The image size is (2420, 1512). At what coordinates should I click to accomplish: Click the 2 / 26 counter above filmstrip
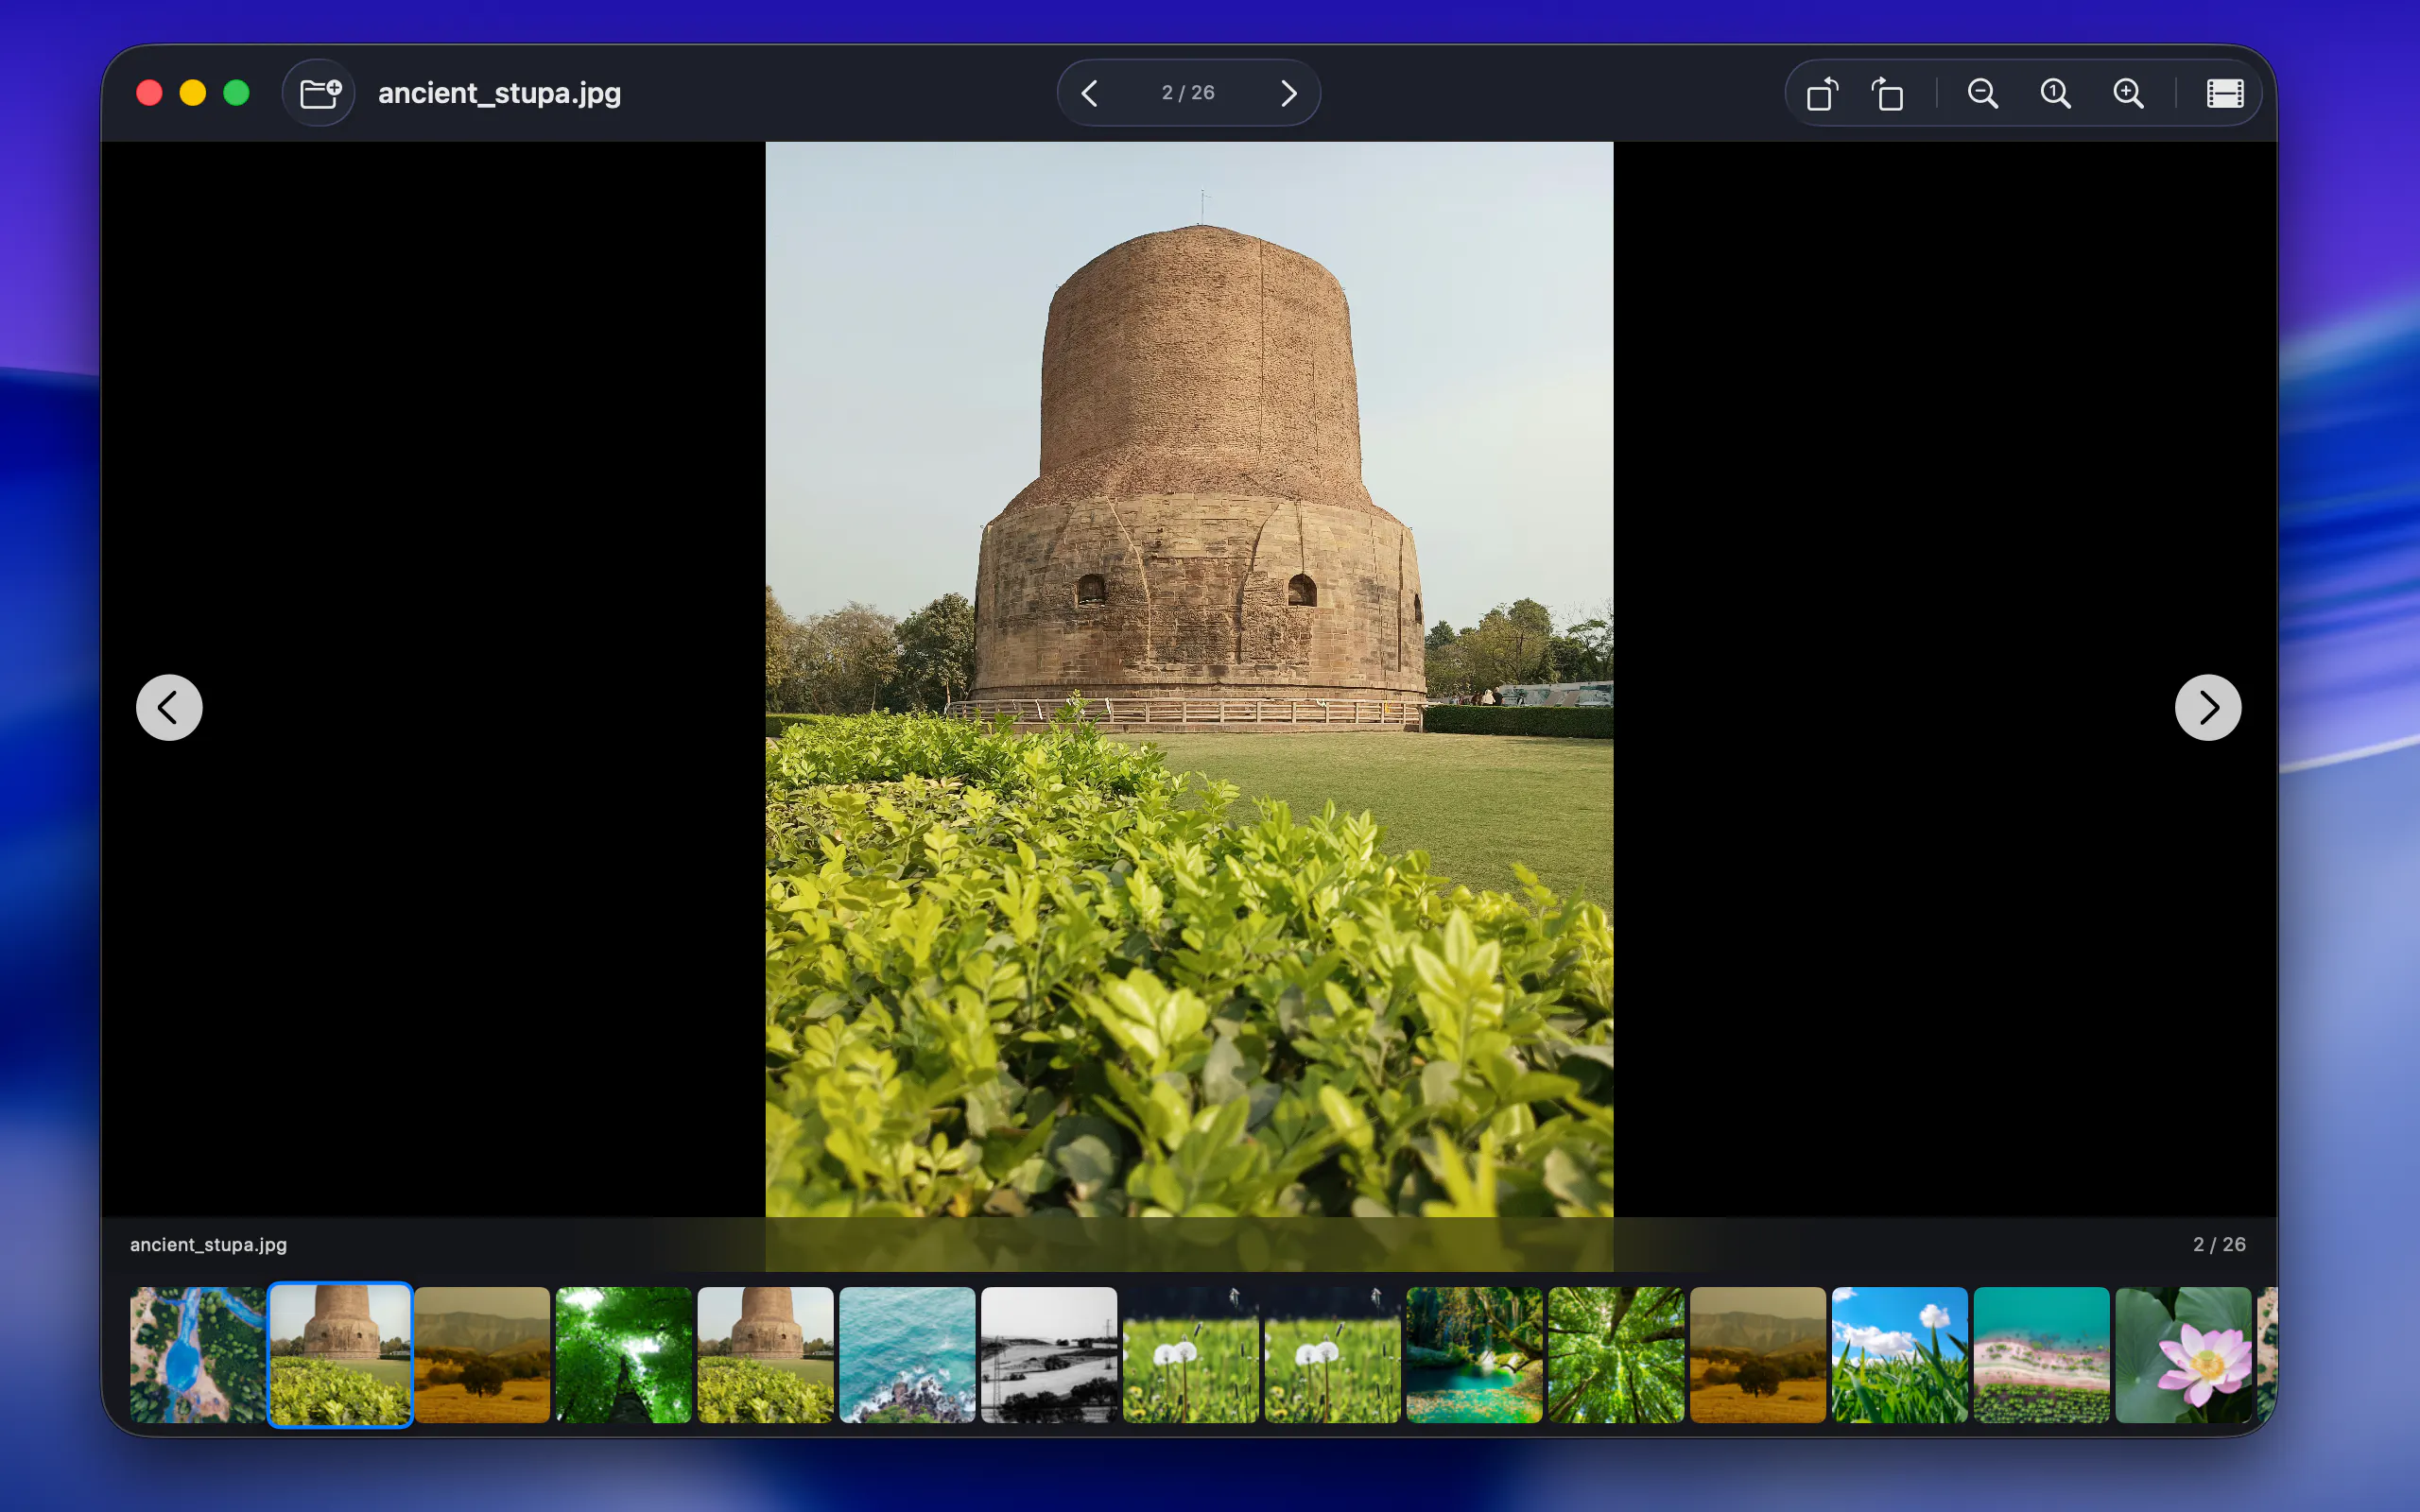pyautogui.click(x=2219, y=1244)
